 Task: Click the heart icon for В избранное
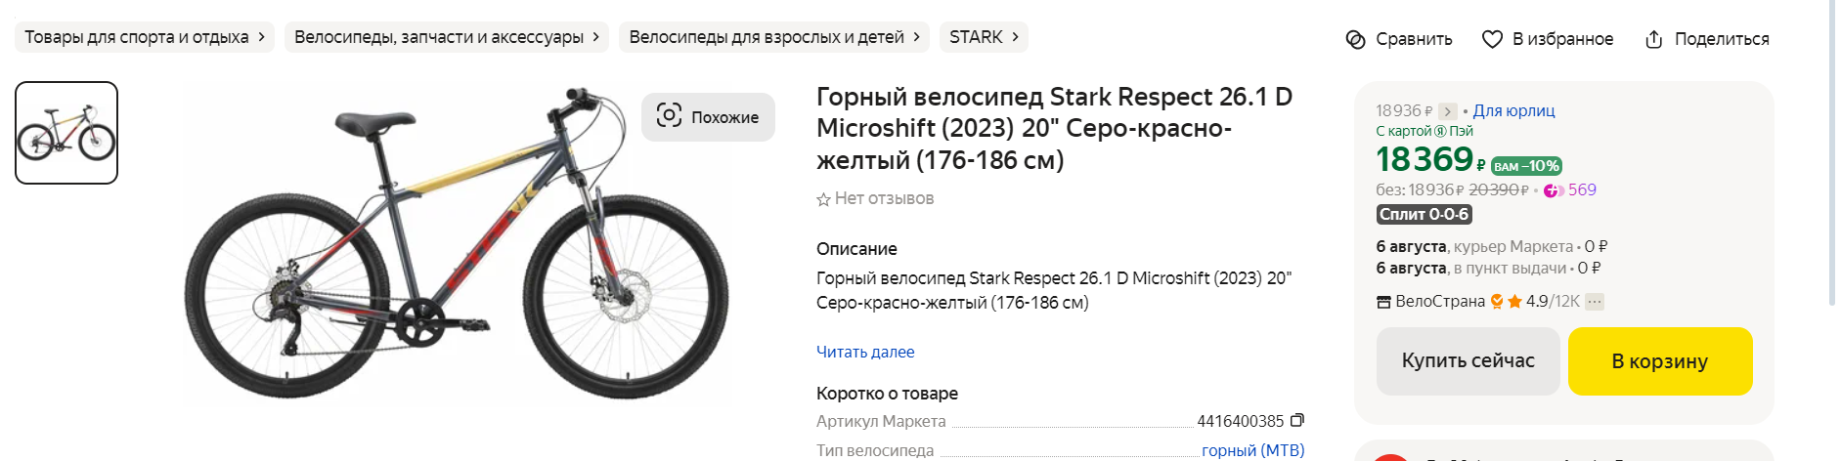[1492, 39]
